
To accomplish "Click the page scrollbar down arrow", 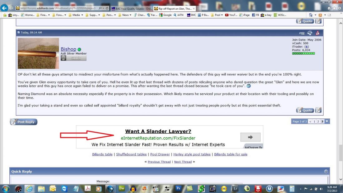I will pyautogui.click(x=340, y=180).
